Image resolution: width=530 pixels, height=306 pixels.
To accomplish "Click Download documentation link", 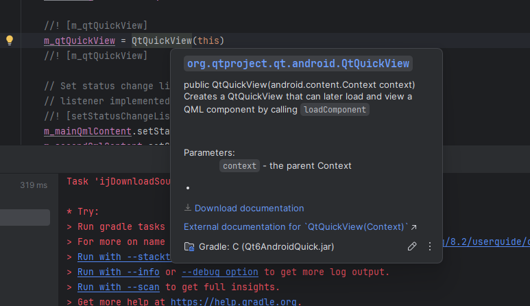I will [249, 209].
